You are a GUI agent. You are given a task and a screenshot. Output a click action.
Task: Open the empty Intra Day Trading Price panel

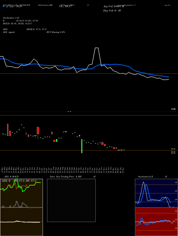(x=71, y=200)
